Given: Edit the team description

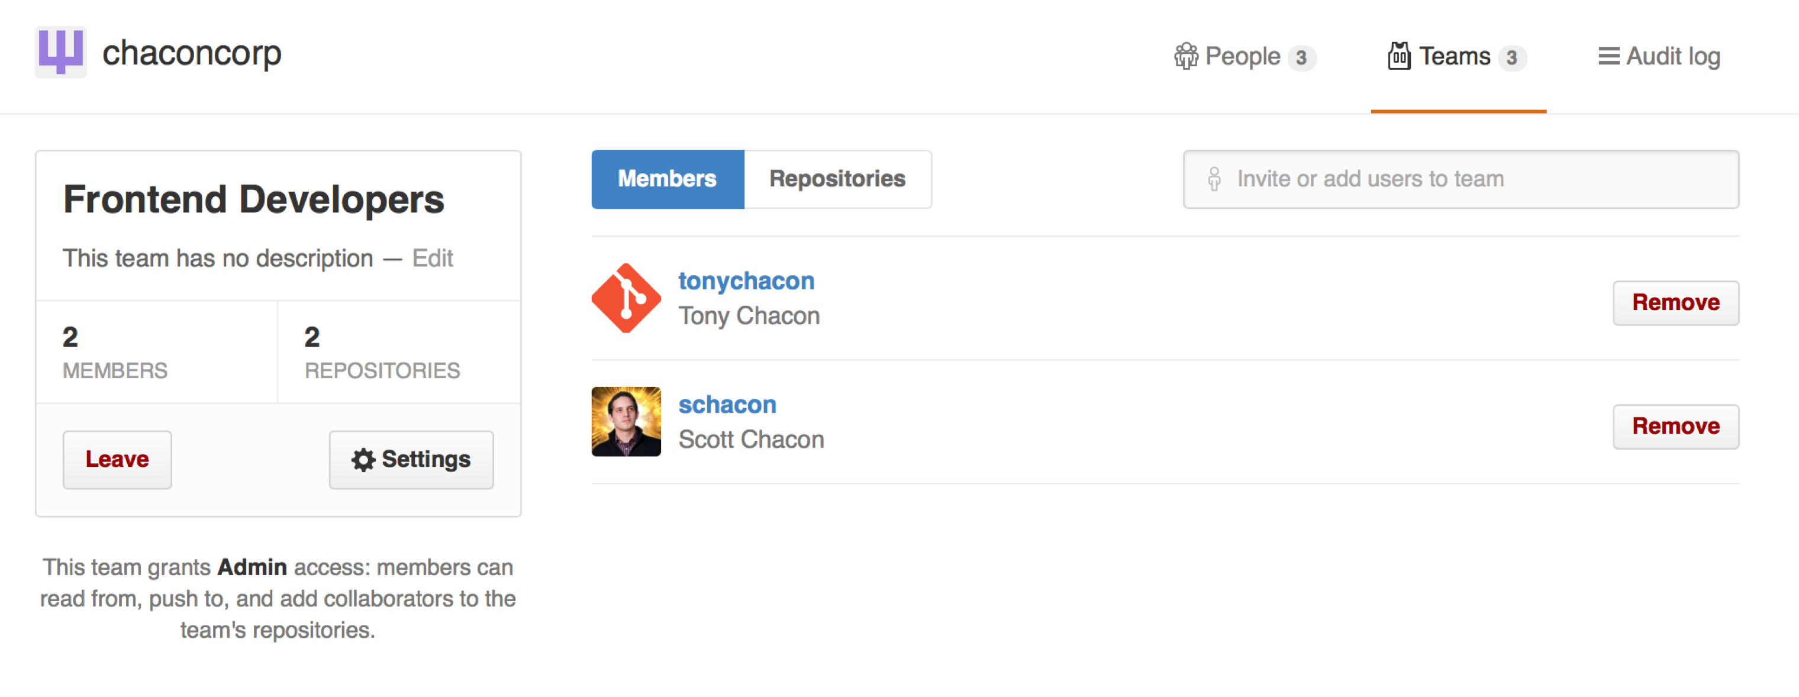Looking at the screenshot, I should [432, 259].
